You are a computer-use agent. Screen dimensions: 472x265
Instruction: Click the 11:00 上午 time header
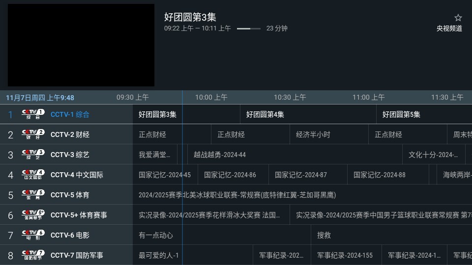click(368, 97)
